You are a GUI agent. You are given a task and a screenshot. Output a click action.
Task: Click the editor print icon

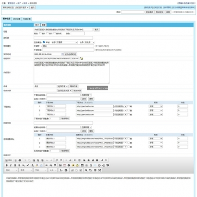point(20,160)
